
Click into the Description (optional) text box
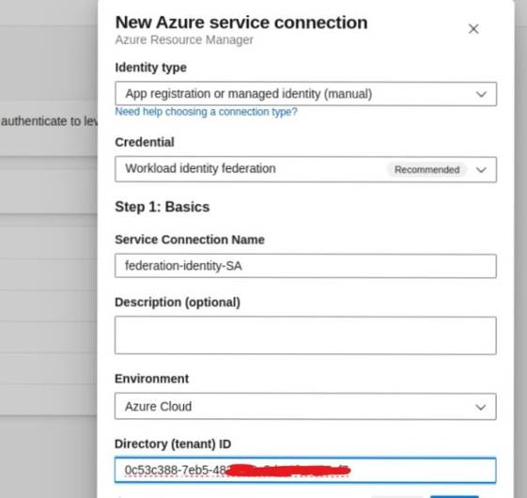point(305,335)
